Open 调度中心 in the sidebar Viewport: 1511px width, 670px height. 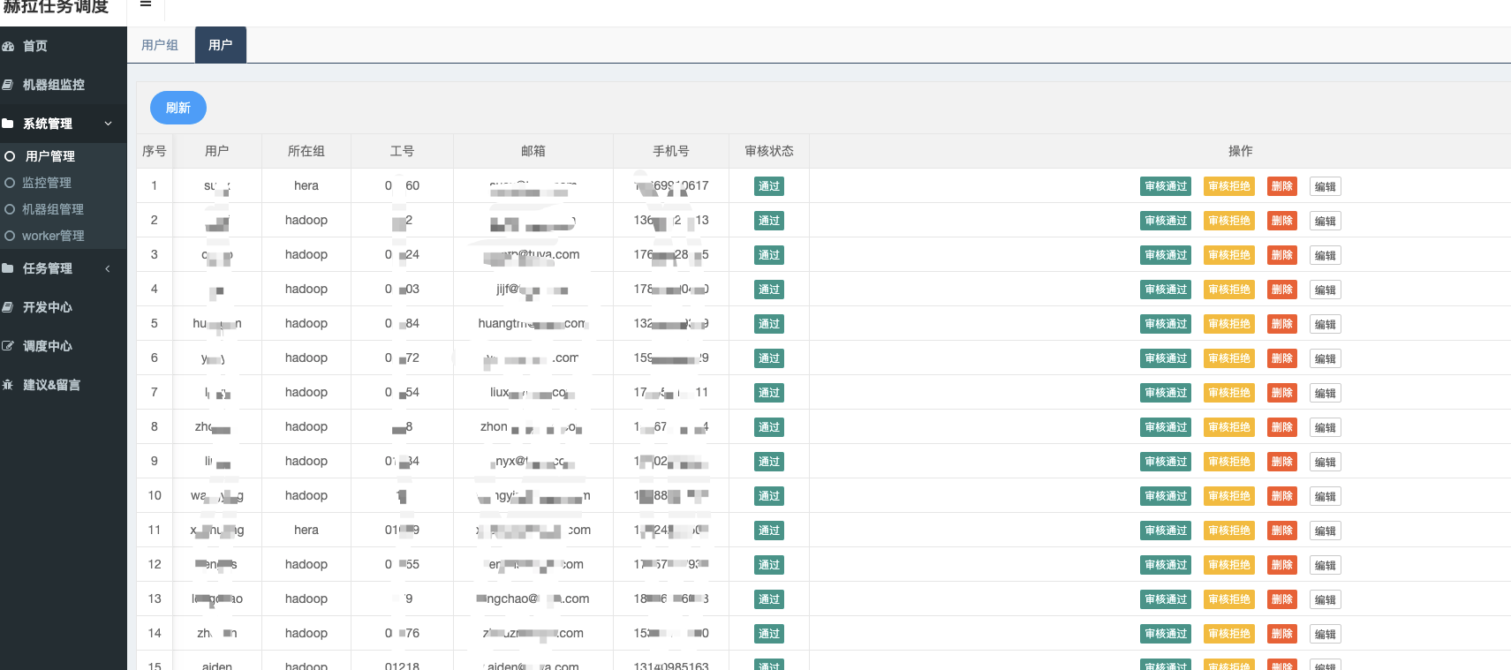48,346
